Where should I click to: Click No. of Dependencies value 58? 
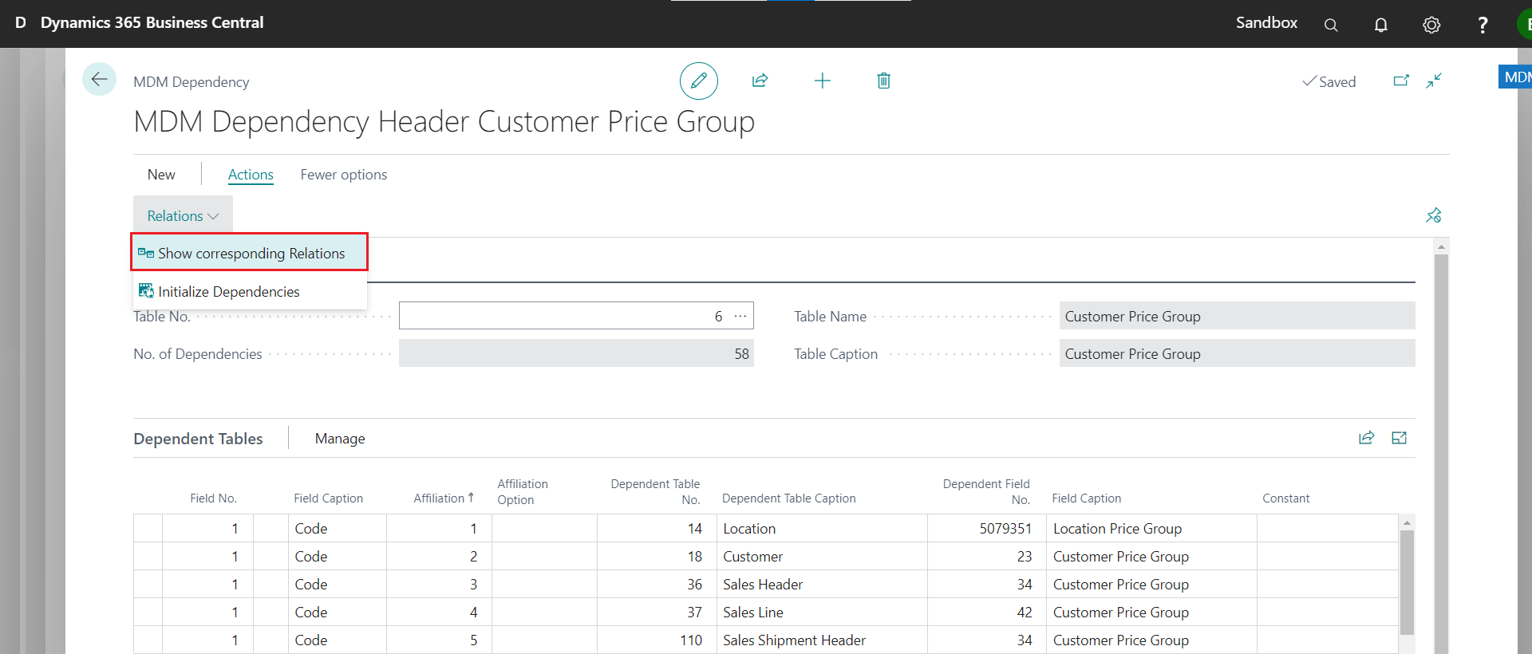(576, 353)
